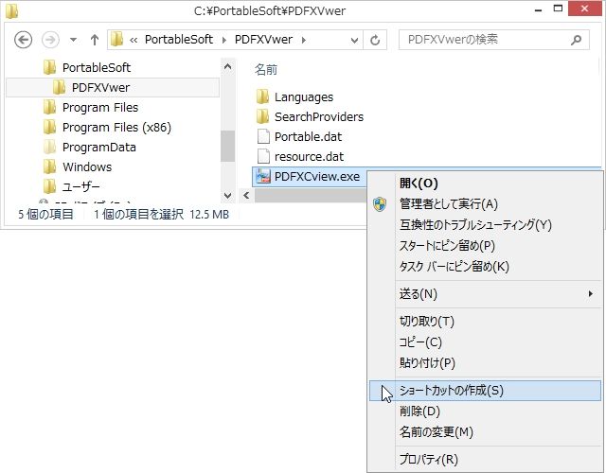
Task: Open the 送る(N) submenu
Action: click(485, 294)
